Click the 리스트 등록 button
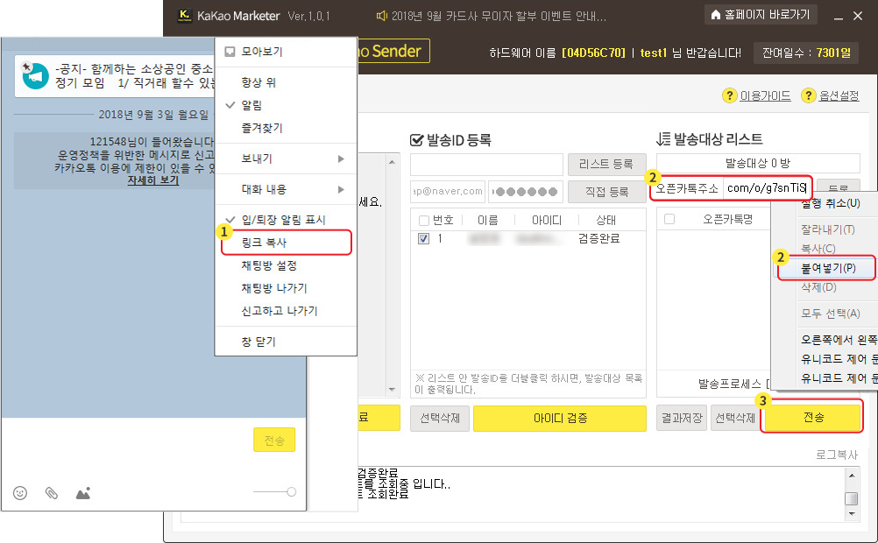Screen dimensions: 878x543 (x=606, y=164)
